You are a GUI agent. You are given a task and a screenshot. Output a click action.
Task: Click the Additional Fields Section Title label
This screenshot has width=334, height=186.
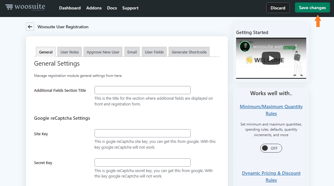click(60, 91)
